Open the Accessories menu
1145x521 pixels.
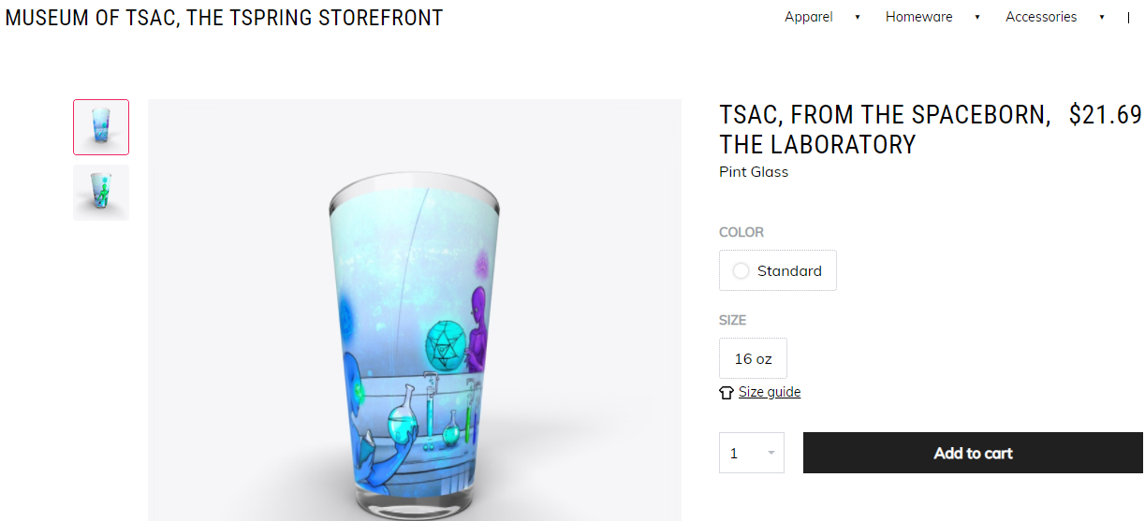click(x=1041, y=17)
